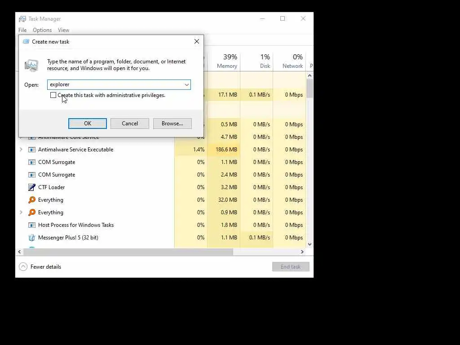Click the Antimalware Service Executable icon
The width and height of the screenshot is (460, 345).
32,150
